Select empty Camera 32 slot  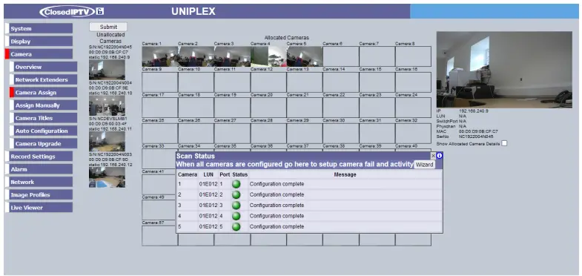pyautogui.click(x=413, y=134)
